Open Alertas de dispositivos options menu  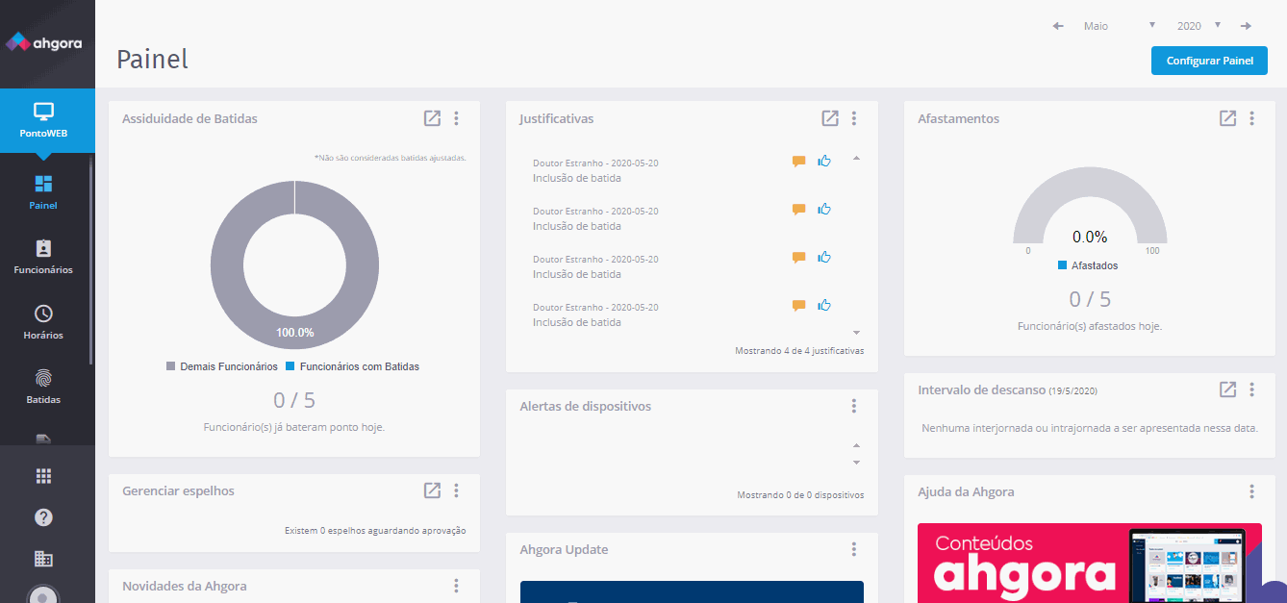tap(854, 406)
